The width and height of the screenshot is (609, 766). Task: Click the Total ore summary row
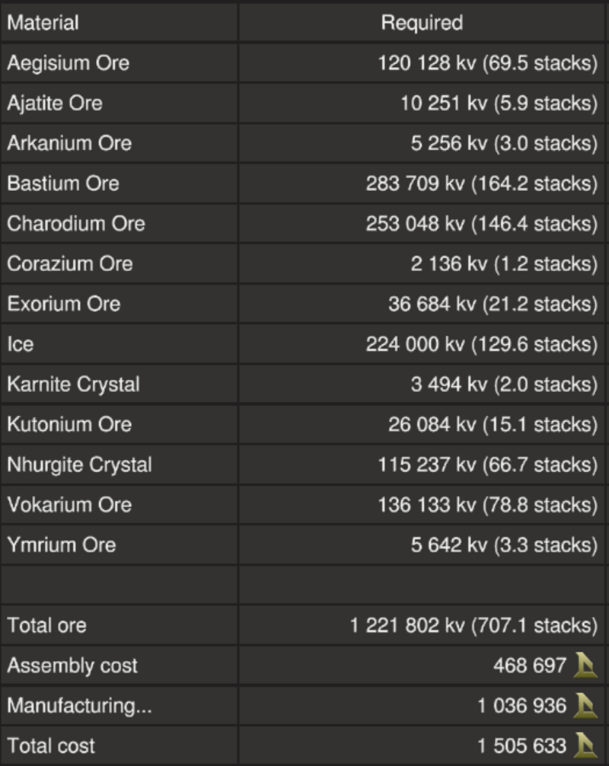tap(303, 625)
